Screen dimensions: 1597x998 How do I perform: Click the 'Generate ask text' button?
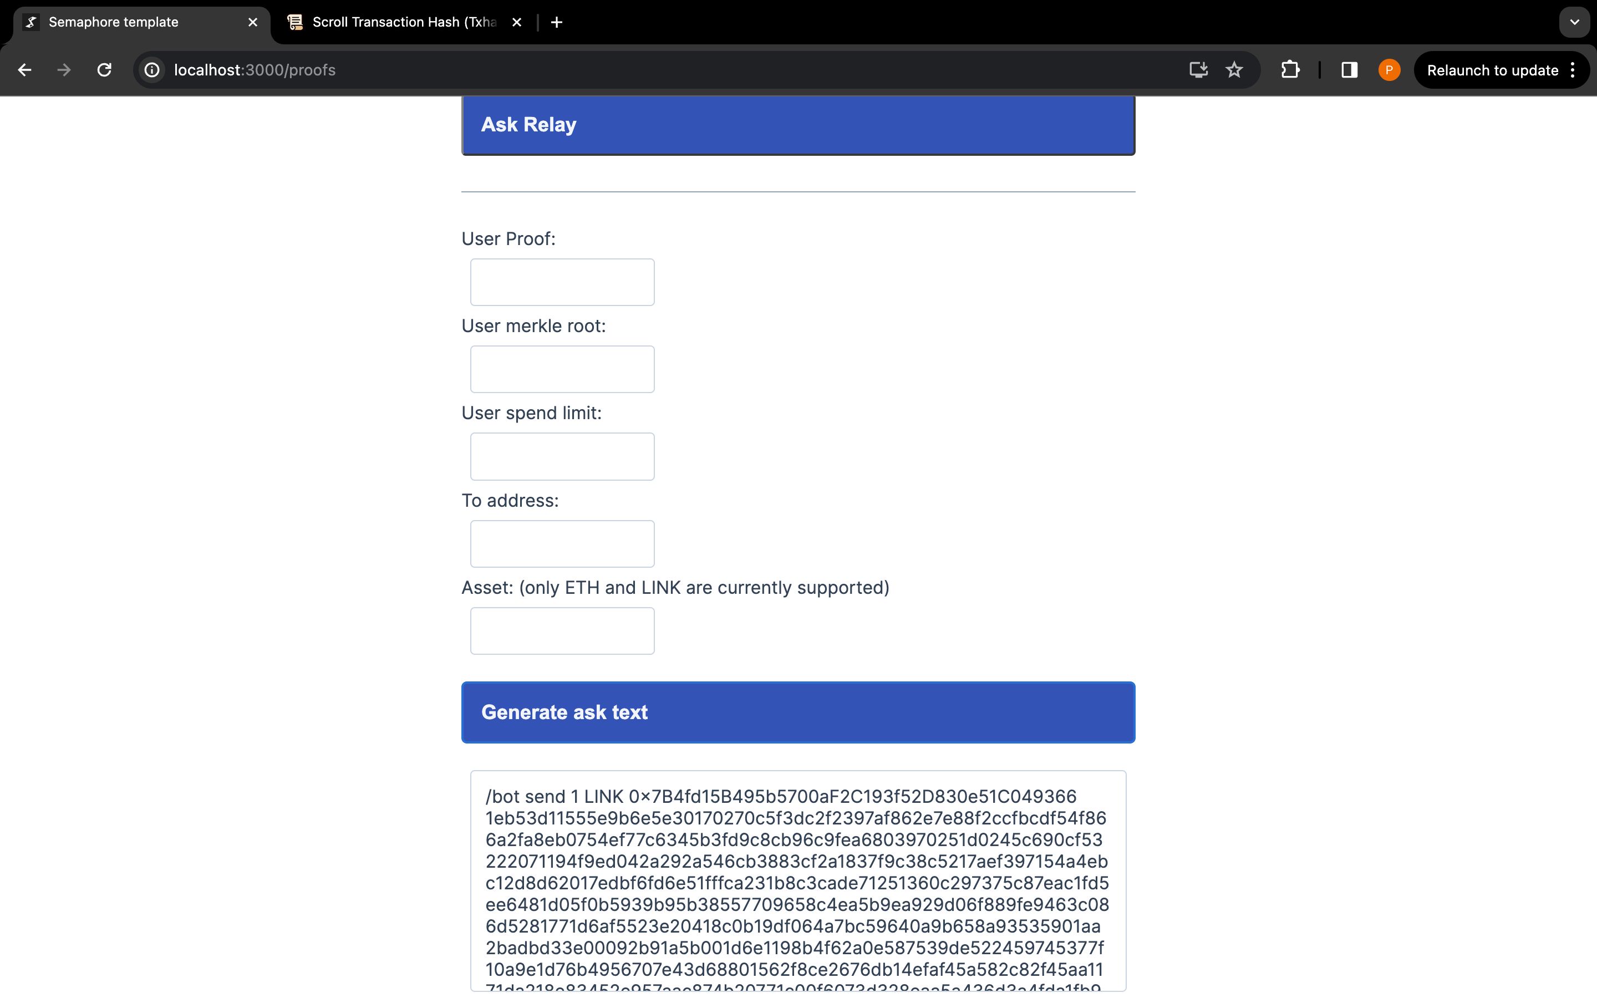click(x=798, y=712)
